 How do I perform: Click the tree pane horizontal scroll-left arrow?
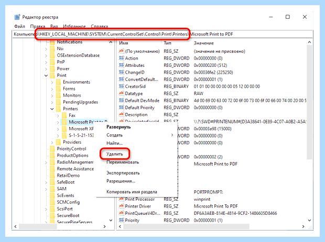click(x=16, y=226)
